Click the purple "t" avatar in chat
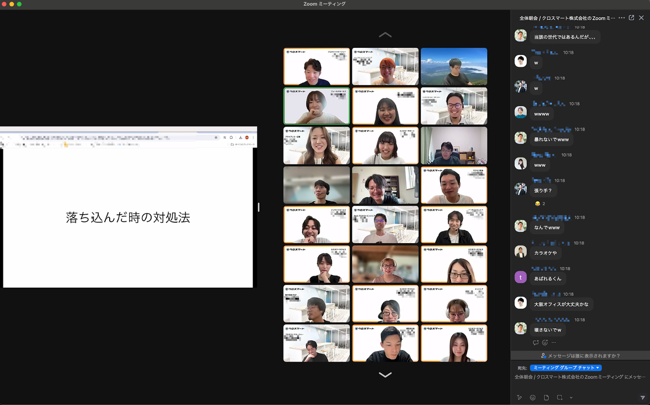 [520, 277]
